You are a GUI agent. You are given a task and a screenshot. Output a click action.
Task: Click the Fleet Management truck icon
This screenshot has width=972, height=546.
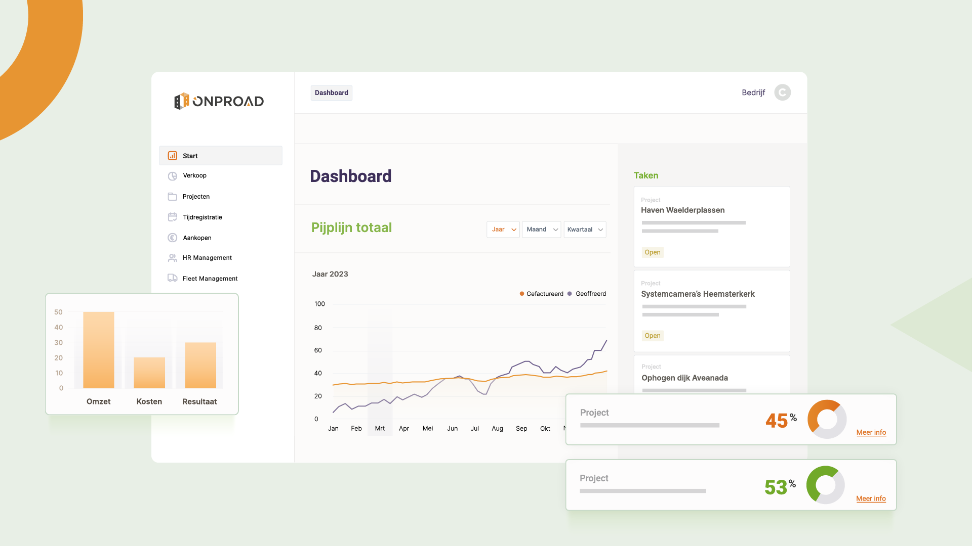click(173, 278)
